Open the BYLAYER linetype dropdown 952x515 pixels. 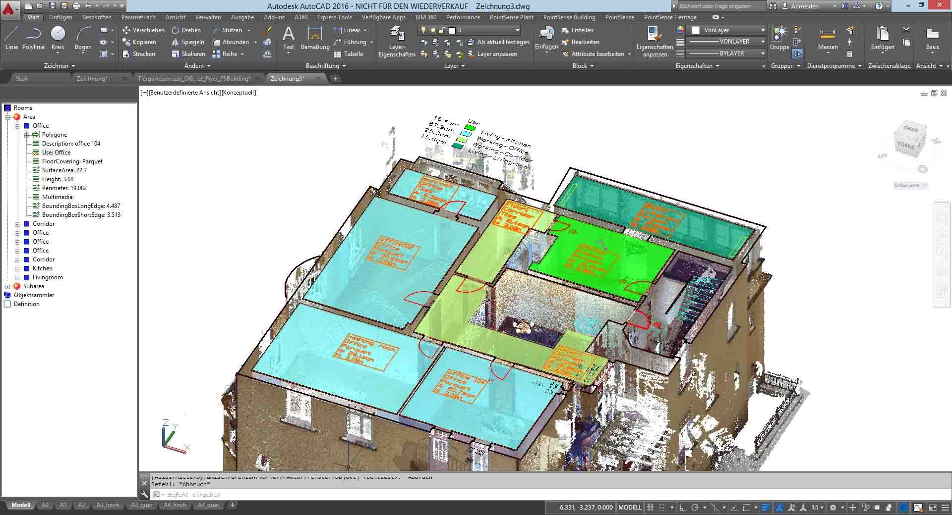(x=726, y=53)
